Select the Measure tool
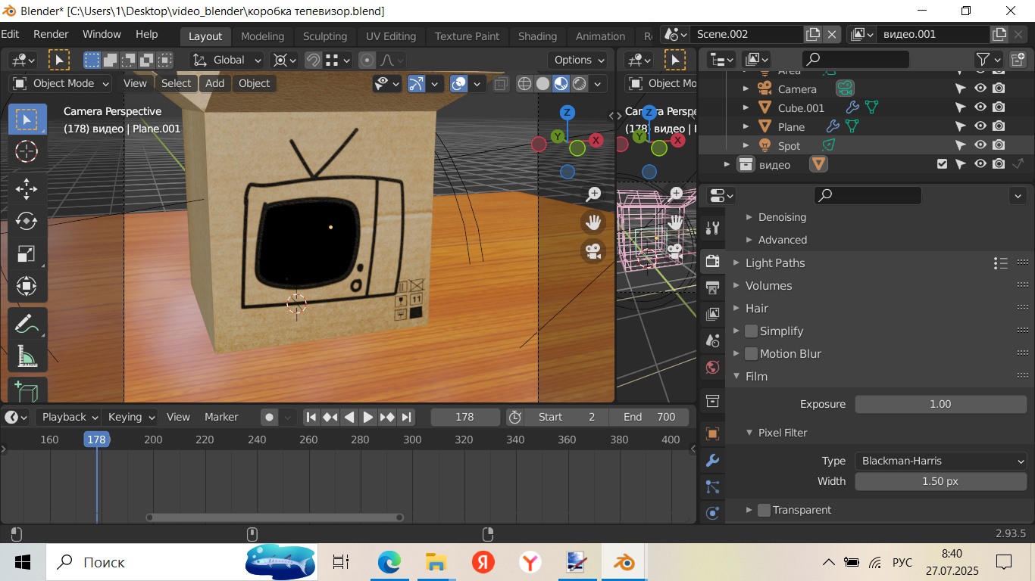 pos(27,356)
